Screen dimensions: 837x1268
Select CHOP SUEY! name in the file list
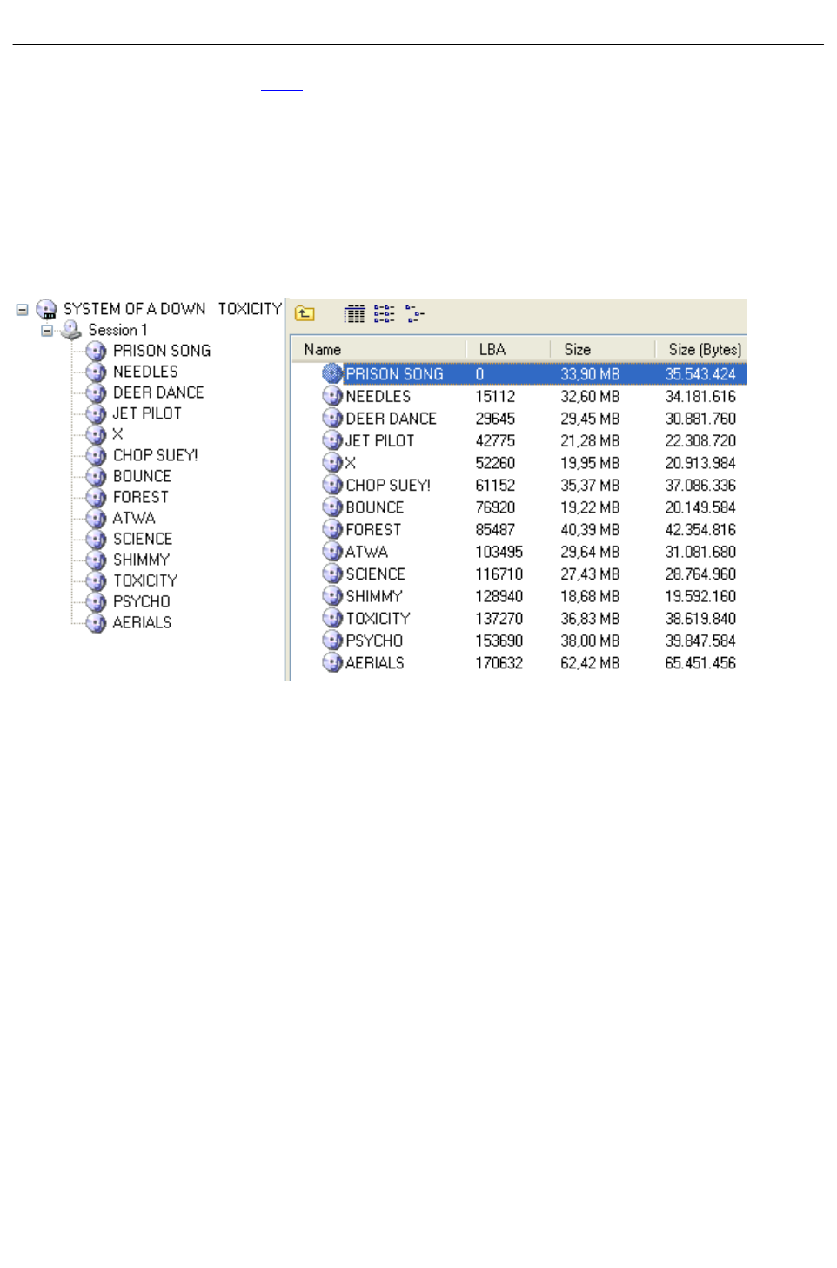[388, 485]
